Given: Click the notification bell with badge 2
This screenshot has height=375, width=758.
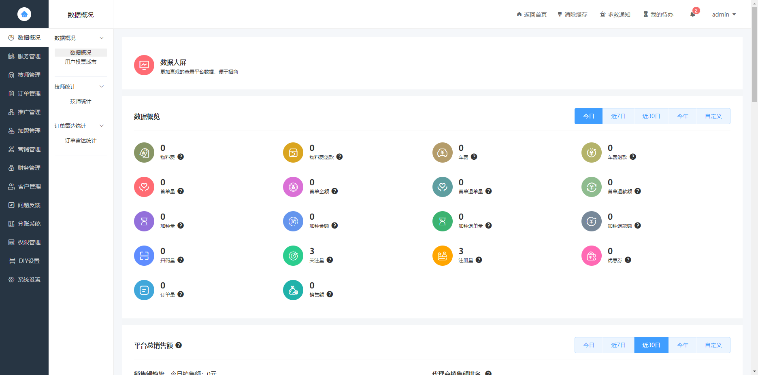Looking at the screenshot, I should 692,14.
